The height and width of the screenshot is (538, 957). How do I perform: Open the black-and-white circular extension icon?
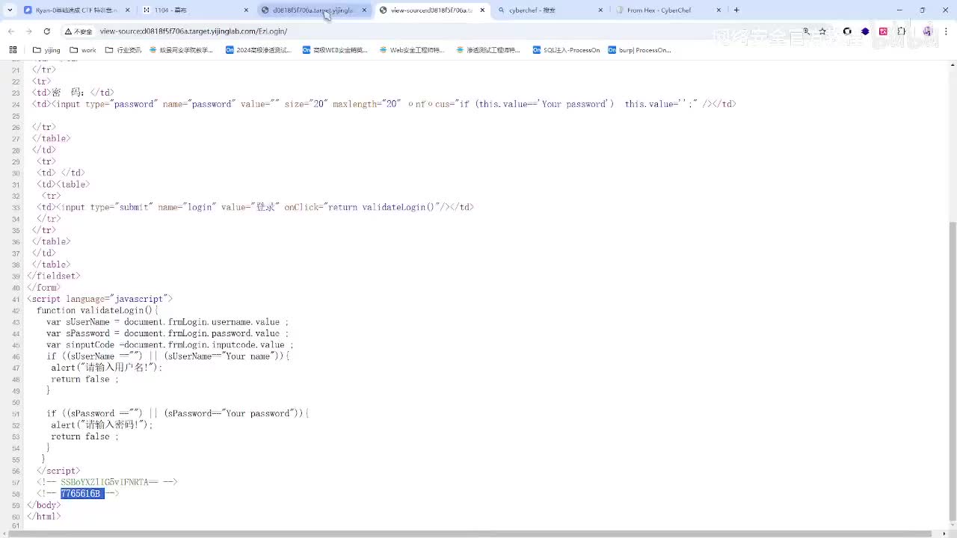(x=847, y=31)
